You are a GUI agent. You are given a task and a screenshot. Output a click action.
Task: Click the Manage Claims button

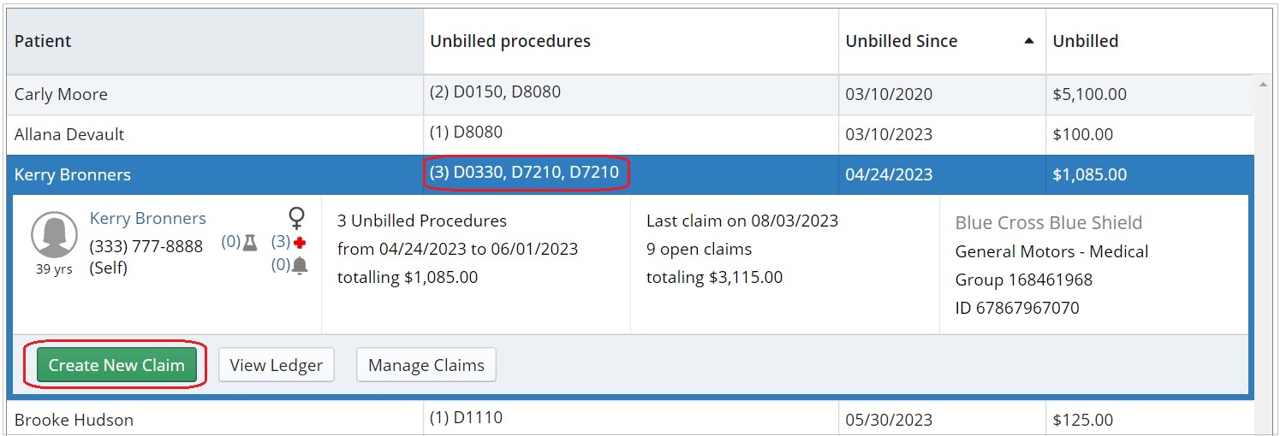[426, 365]
